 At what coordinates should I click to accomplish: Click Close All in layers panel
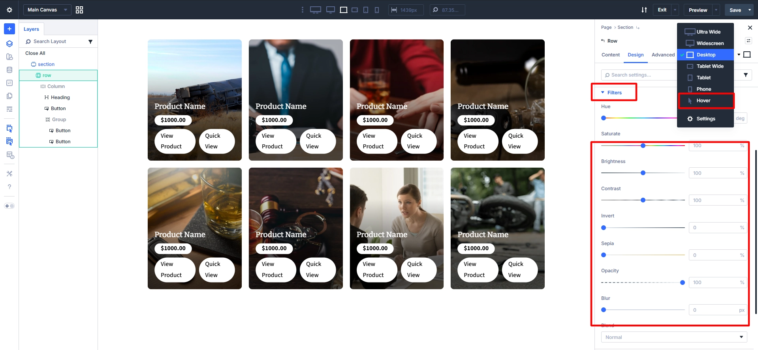pyautogui.click(x=35, y=53)
